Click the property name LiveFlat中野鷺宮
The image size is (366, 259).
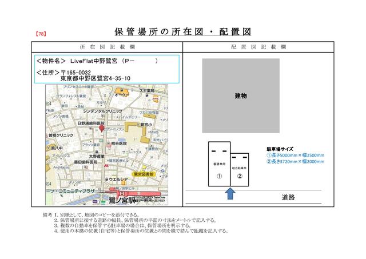(x=94, y=61)
